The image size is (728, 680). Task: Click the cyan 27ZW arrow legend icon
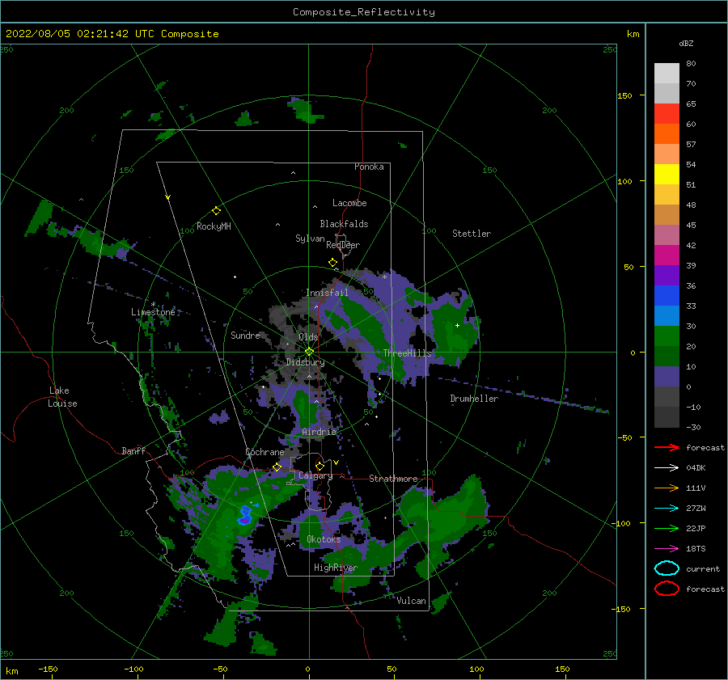click(x=667, y=509)
